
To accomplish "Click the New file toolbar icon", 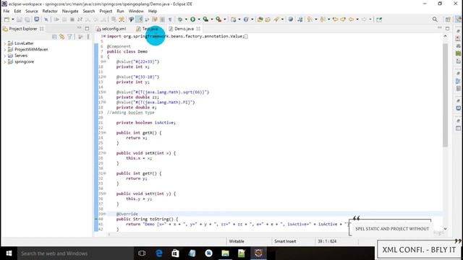I will pyautogui.click(x=7, y=19).
